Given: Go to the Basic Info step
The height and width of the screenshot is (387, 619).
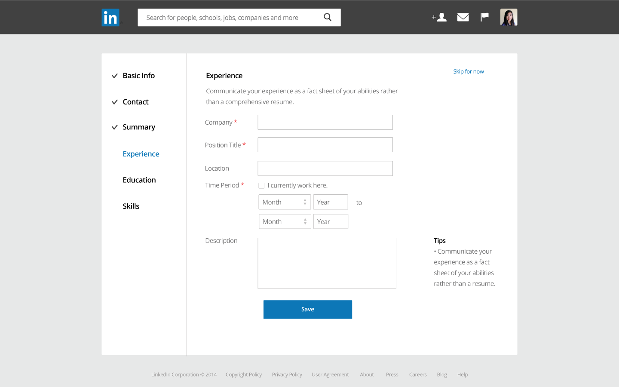Looking at the screenshot, I should (x=138, y=76).
